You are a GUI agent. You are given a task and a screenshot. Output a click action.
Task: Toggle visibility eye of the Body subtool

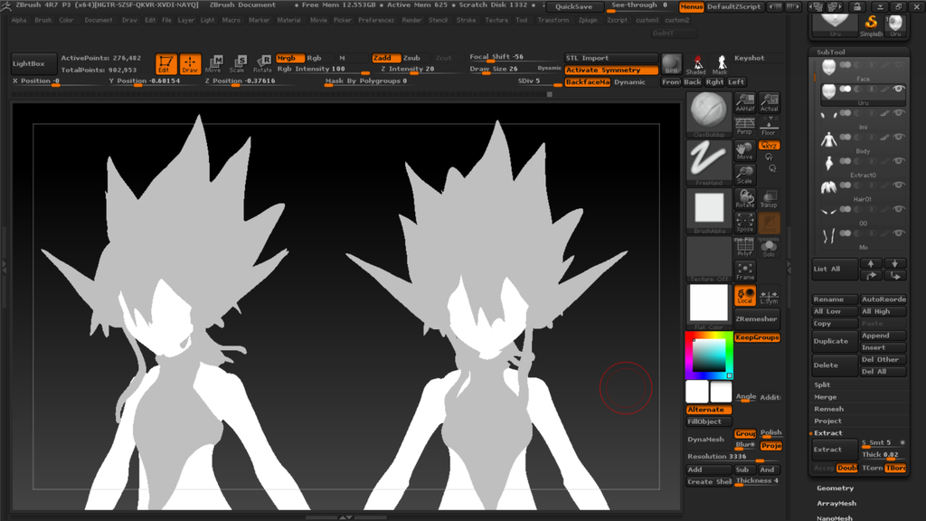tap(899, 137)
